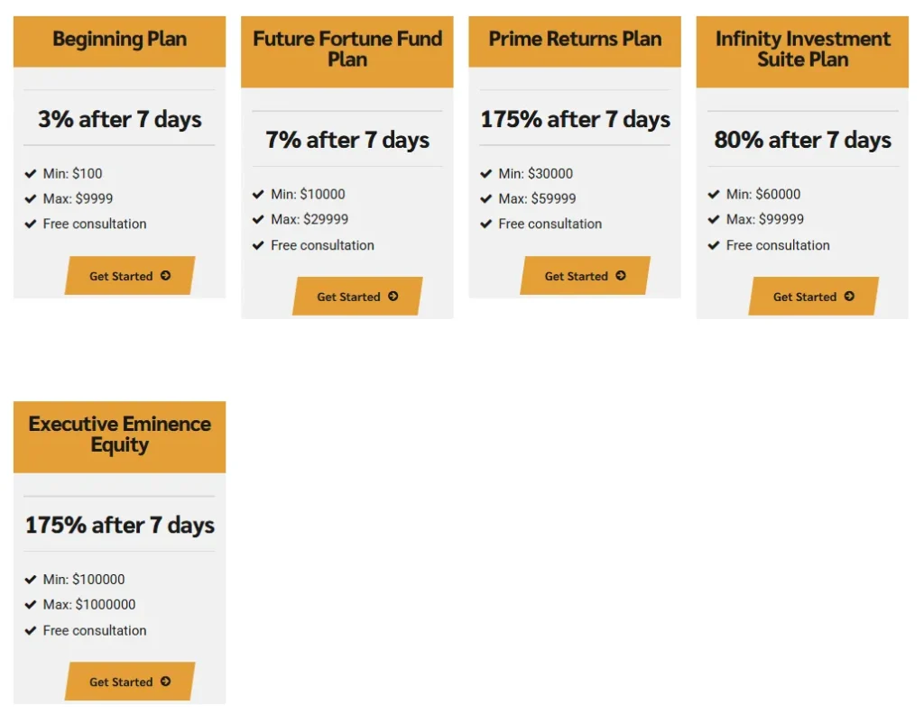Click the "7% after 7 days" rate text
The image size is (924, 714).
pos(347,140)
